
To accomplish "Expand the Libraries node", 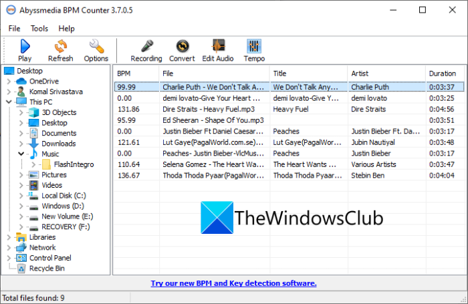I will [x=9, y=237].
